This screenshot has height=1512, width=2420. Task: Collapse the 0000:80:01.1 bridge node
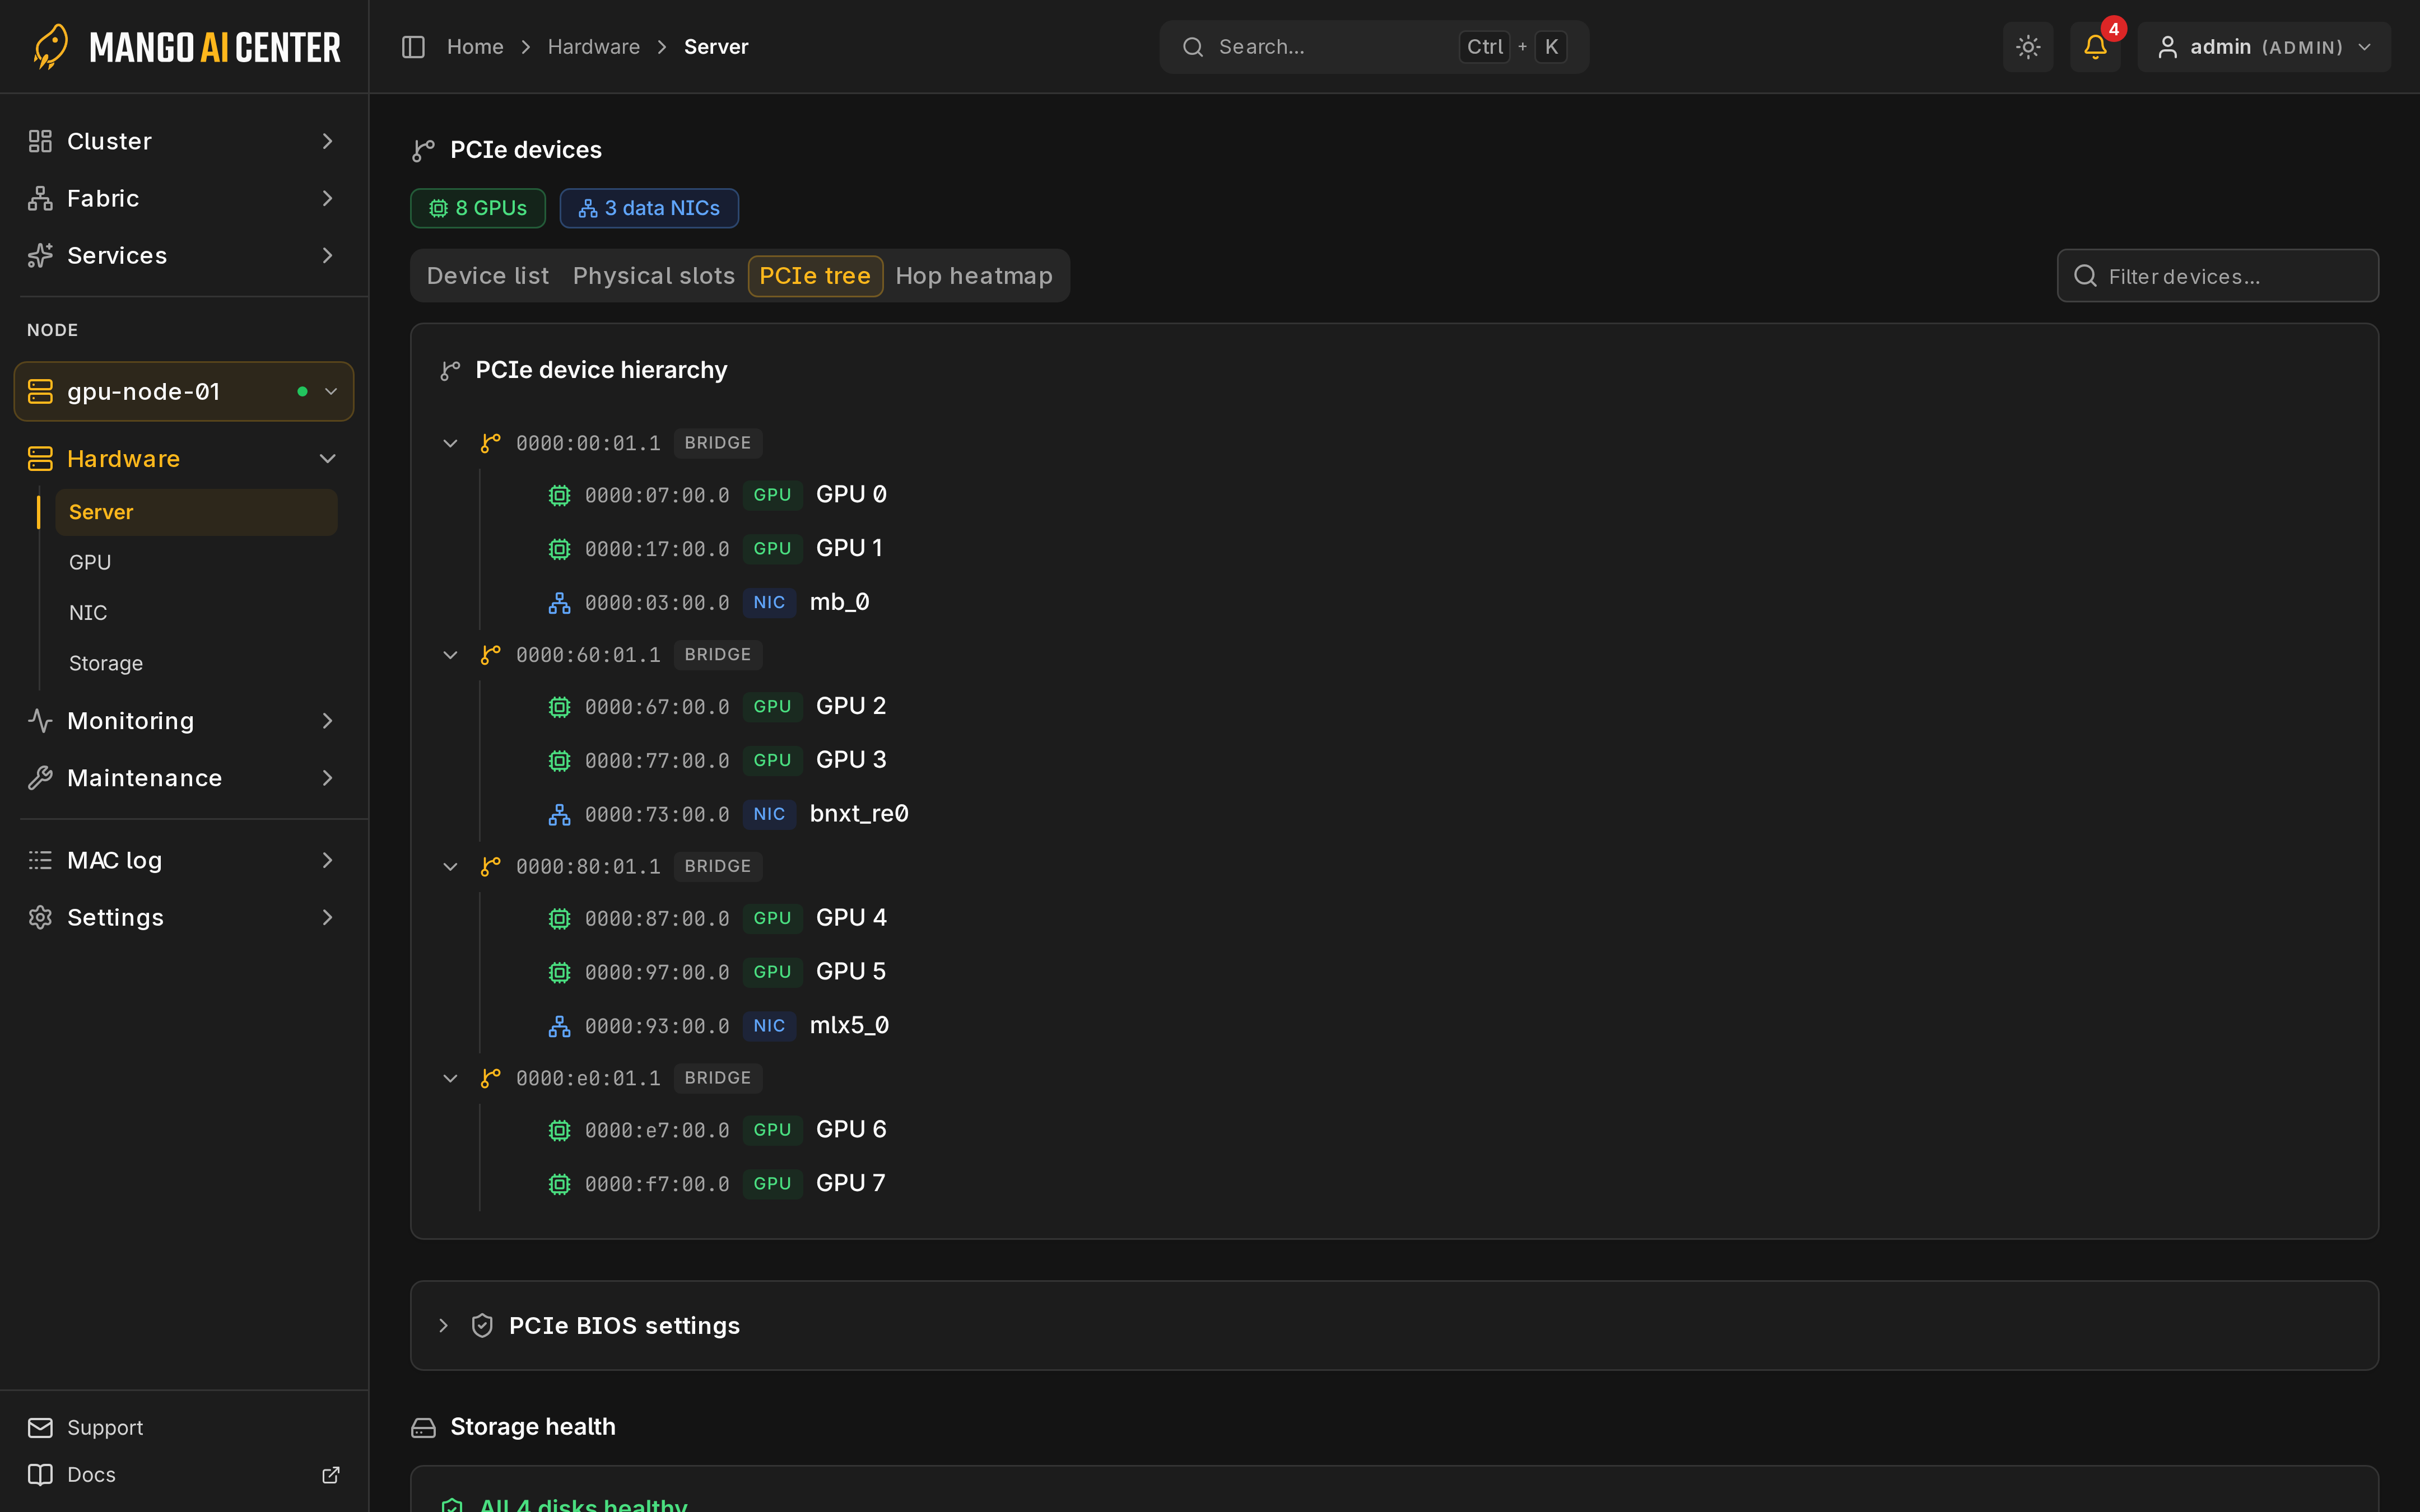tap(450, 866)
